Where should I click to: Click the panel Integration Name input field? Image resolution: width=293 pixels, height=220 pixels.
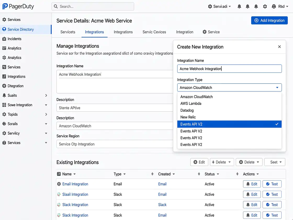[x=229, y=69]
